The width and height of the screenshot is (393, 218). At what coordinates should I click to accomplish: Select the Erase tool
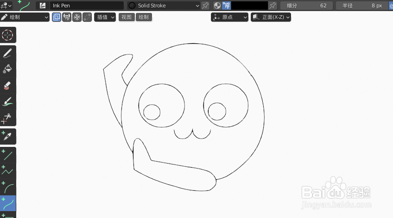pyautogui.click(x=7, y=85)
